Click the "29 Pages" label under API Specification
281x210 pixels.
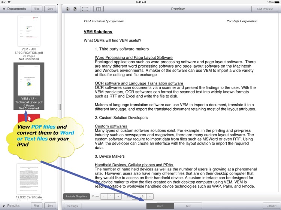coord(29,56)
